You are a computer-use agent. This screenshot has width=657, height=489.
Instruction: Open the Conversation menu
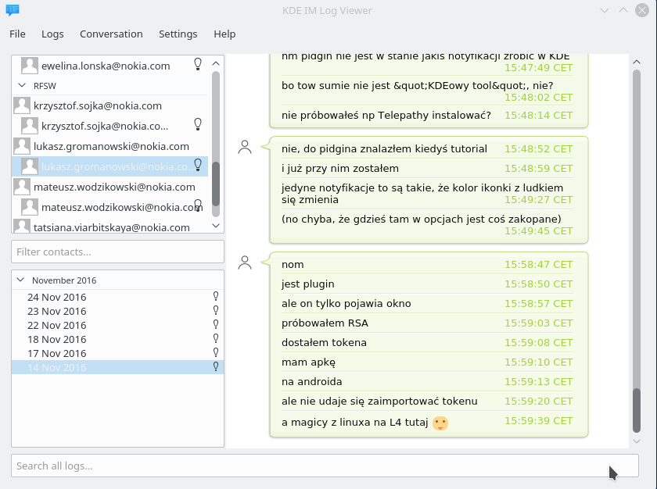[111, 34]
